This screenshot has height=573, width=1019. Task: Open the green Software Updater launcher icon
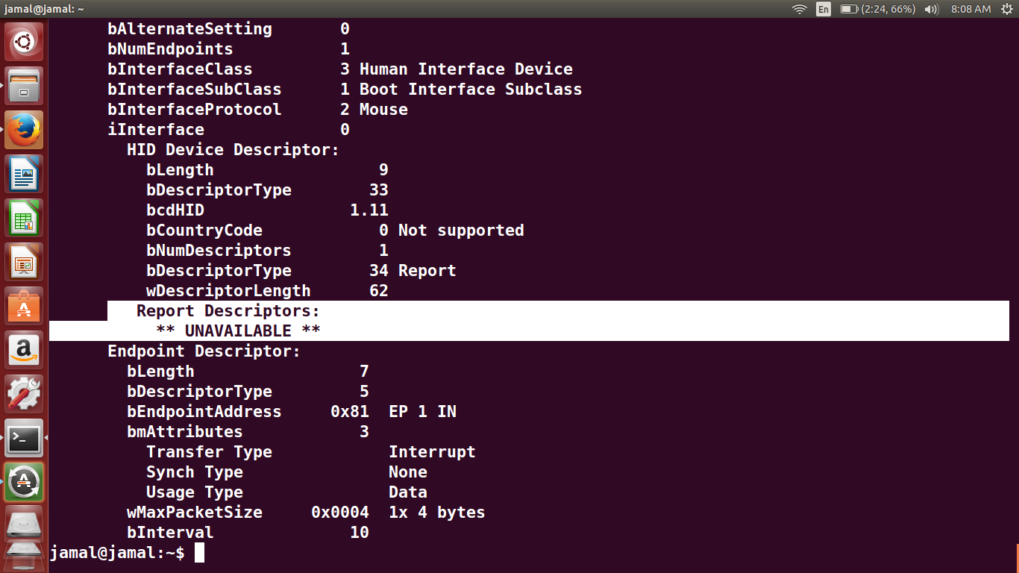pos(23,481)
